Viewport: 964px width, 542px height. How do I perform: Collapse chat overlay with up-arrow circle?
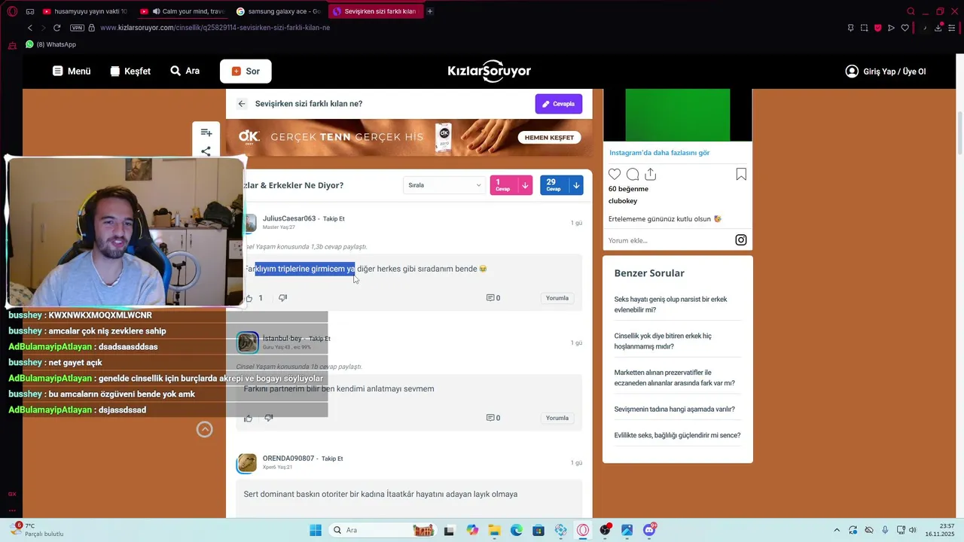[205, 429]
